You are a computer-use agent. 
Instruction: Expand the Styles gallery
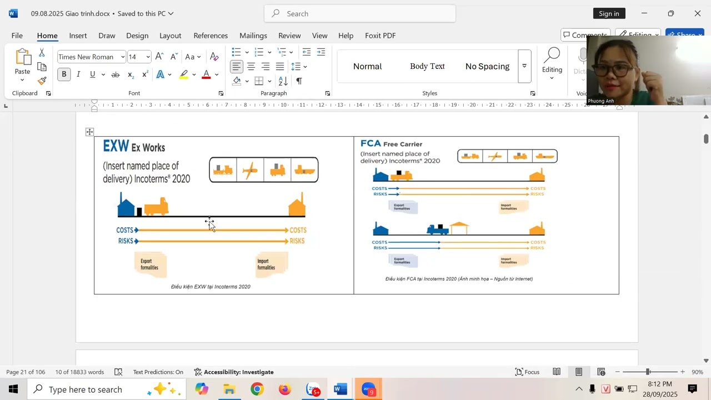524,66
